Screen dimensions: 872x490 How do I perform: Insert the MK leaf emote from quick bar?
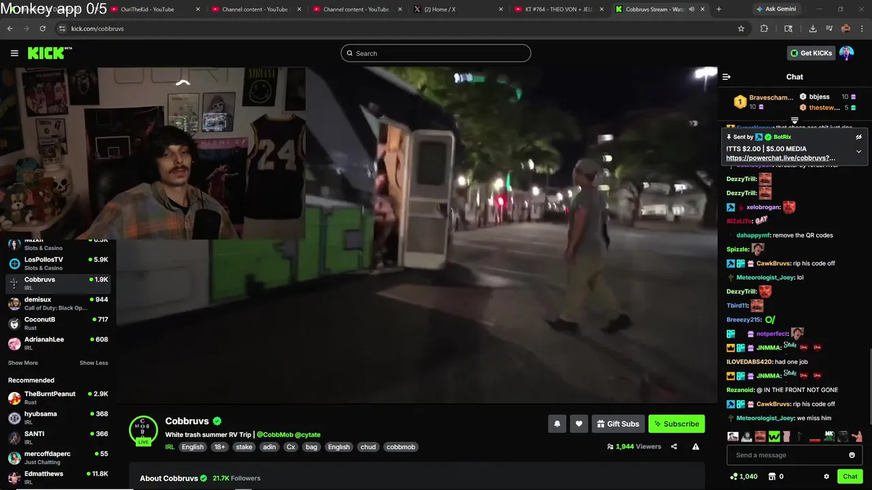(x=829, y=436)
